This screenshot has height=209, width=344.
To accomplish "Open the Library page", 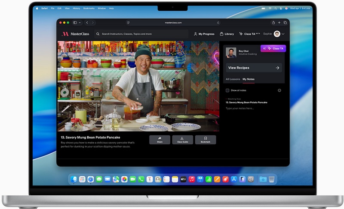I will [227, 34].
